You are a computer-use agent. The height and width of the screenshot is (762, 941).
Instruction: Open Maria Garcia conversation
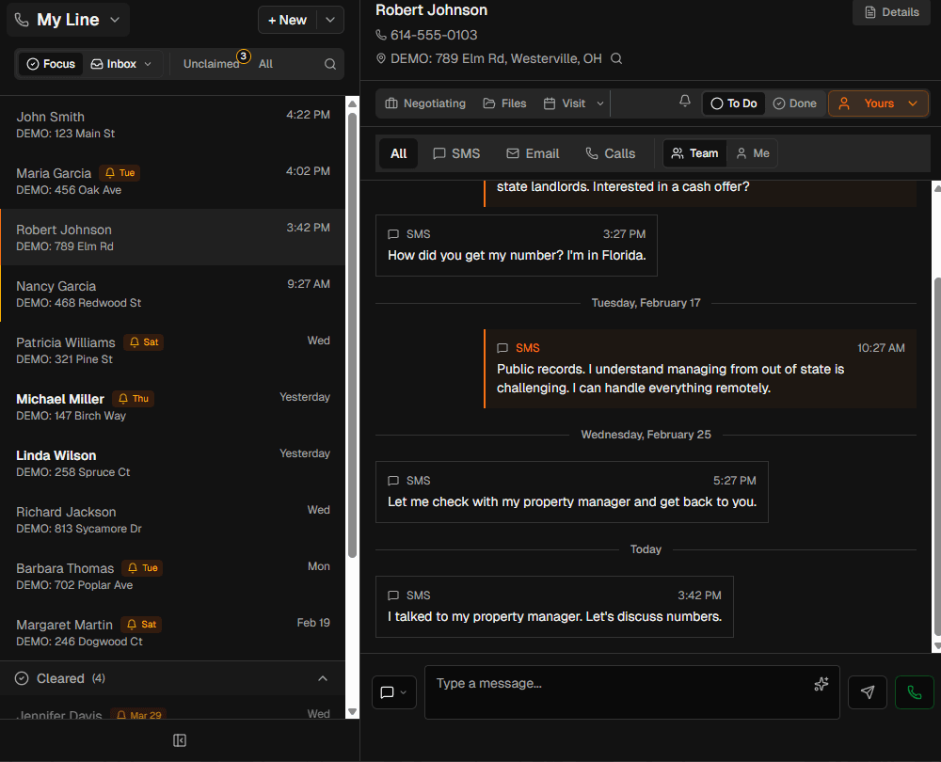(x=173, y=181)
